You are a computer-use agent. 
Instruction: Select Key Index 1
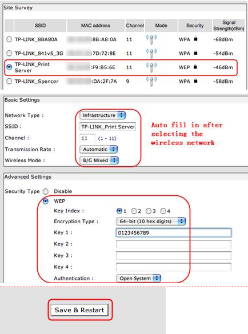click(x=119, y=211)
